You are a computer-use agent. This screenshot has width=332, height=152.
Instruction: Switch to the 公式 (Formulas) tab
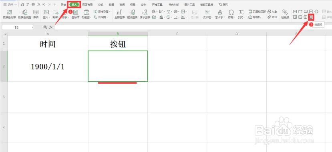(x=101, y=4)
